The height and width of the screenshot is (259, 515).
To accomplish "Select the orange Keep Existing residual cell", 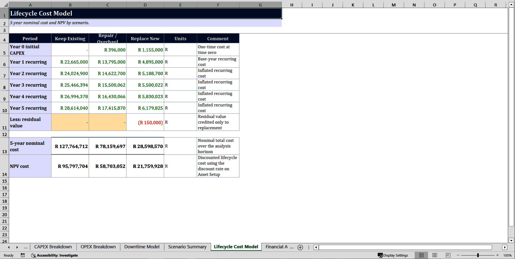I will pos(70,122).
